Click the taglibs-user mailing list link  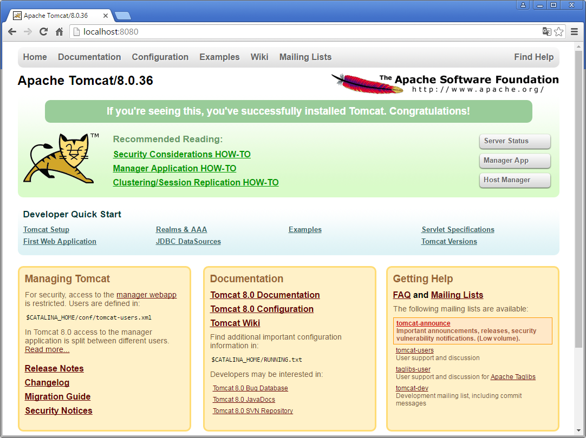(413, 369)
